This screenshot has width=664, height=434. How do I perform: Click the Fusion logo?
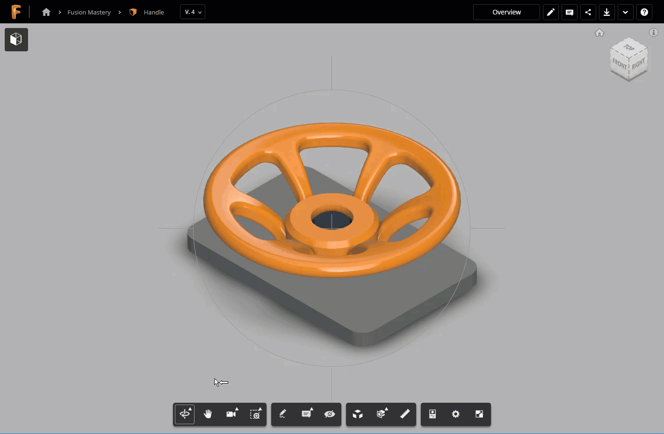pyautogui.click(x=16, y=12)
